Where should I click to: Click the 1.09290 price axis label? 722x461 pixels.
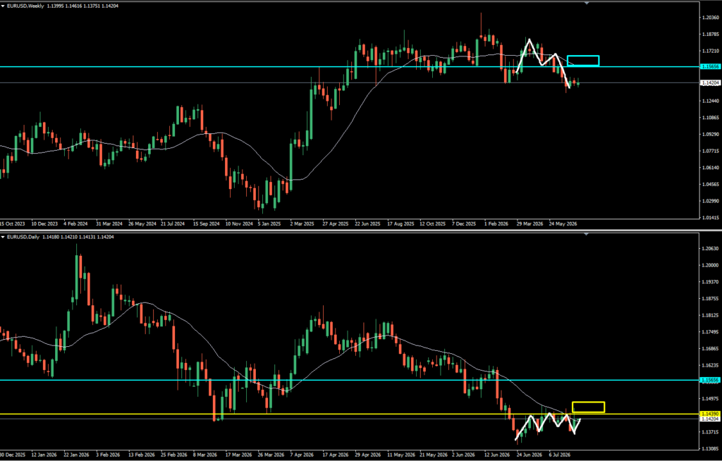(x=711, y=134)
